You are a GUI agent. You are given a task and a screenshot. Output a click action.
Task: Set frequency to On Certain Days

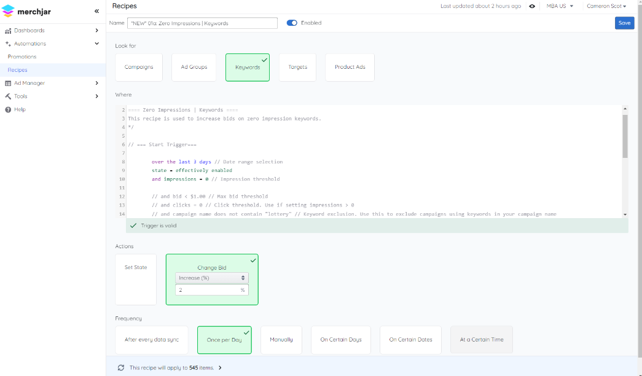(x=341, y=340)
